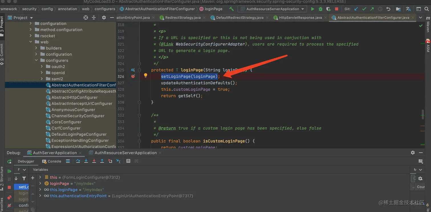Toggle the breakpoint on line 326

[133, 76]
